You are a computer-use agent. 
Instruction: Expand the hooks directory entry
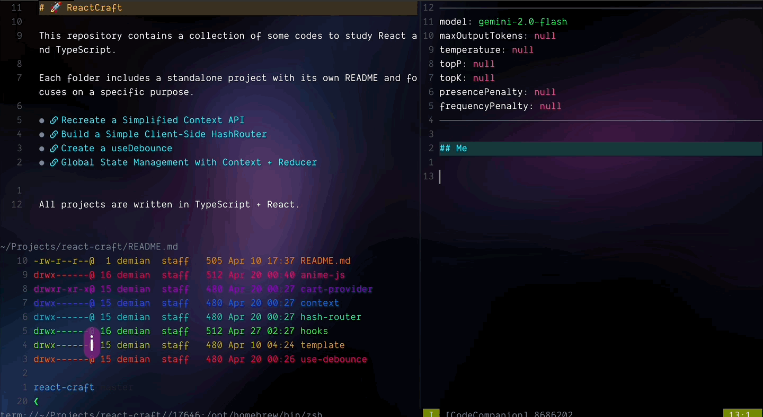[314, 331]
